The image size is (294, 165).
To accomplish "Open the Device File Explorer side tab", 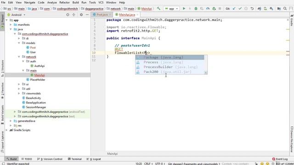I will (x=292, y=139).
